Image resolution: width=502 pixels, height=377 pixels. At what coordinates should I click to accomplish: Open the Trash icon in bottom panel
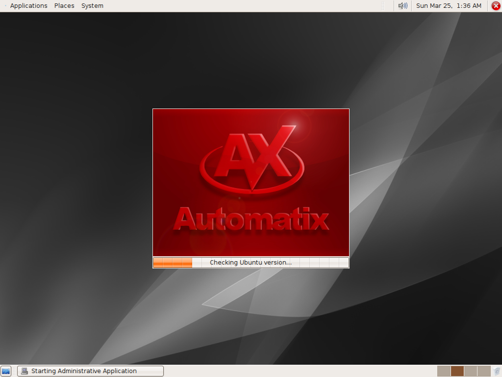497,371
